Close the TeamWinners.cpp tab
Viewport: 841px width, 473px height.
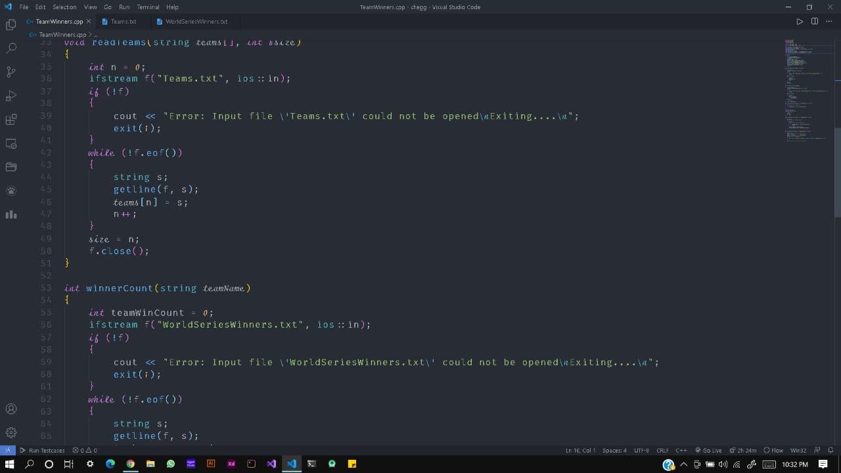point(89,21)
